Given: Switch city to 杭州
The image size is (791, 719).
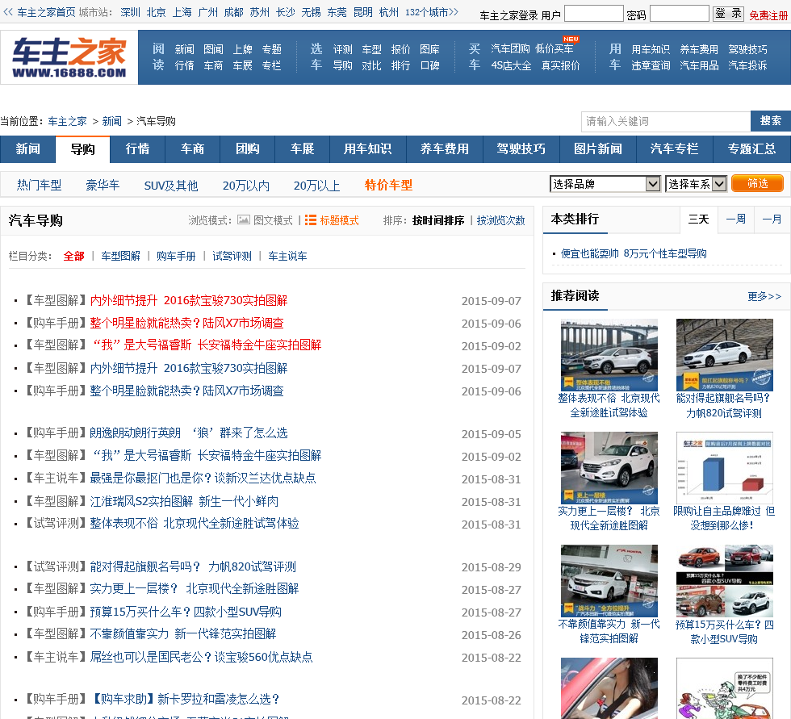Looking at the screenshot, I should (x=388, y=12).
